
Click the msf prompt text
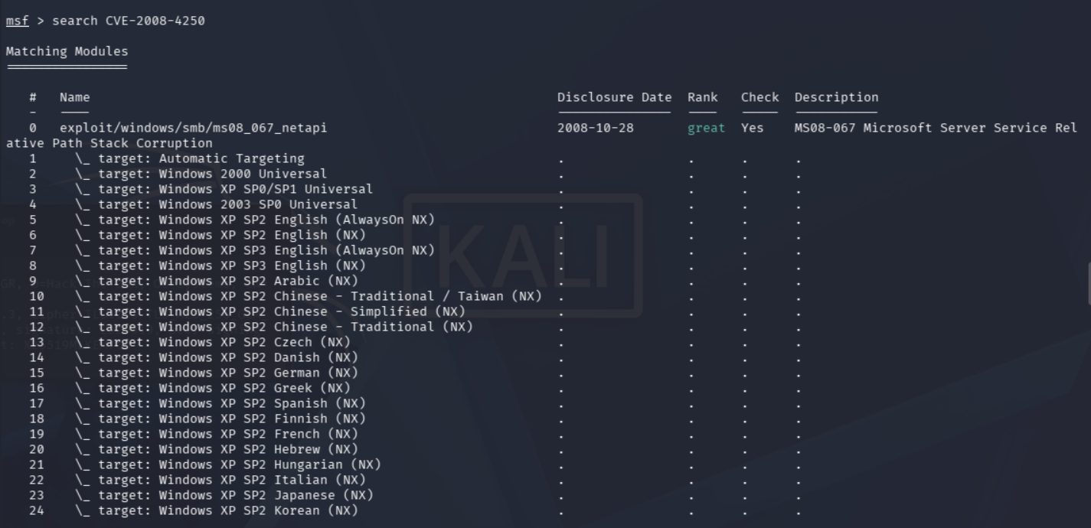click(17, 21)
